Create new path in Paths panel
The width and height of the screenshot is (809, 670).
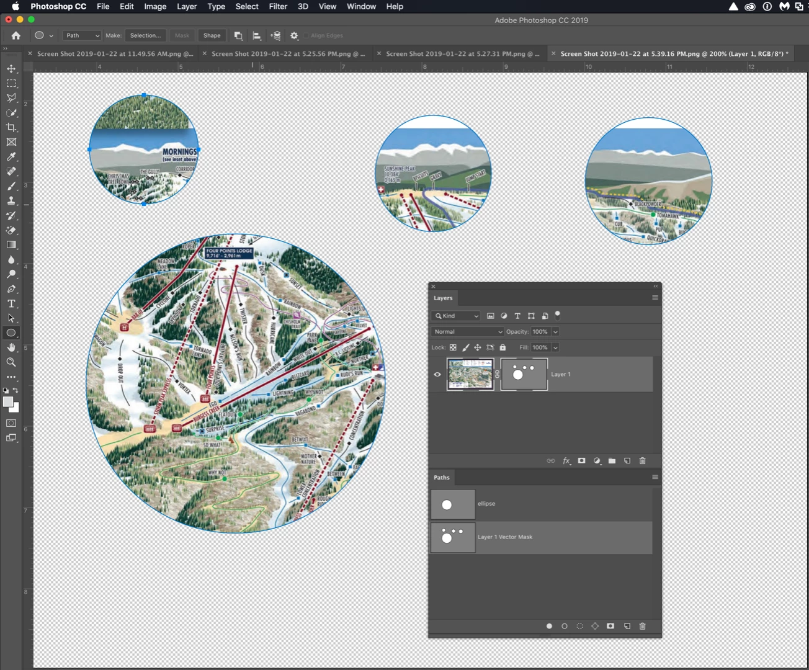[x=627, y=626]
